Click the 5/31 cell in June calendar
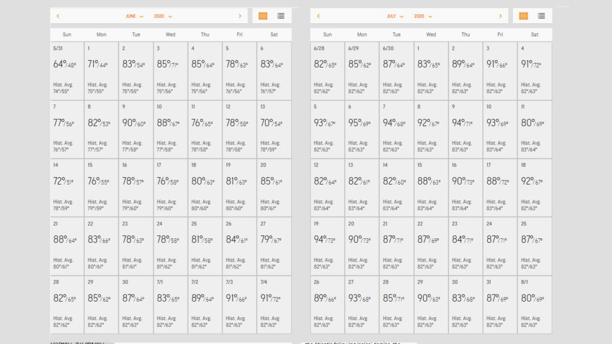The width and height of the screenshot is (612, 344). [67, 70]
